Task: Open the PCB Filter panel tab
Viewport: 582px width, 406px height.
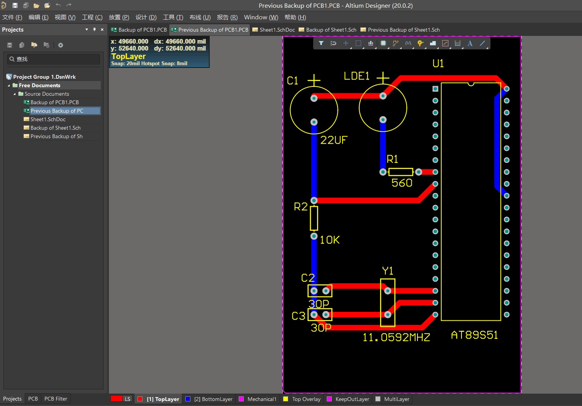Action: click(x=56, y=399)
